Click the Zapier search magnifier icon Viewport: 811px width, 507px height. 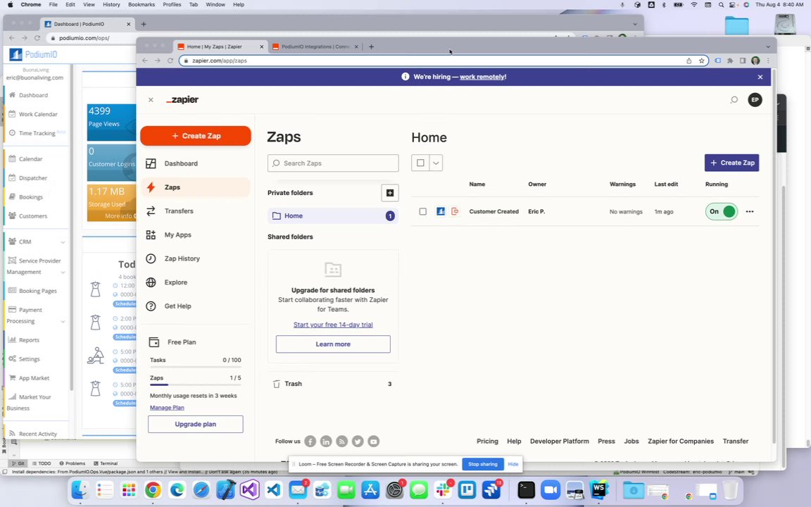pos(734,100)
